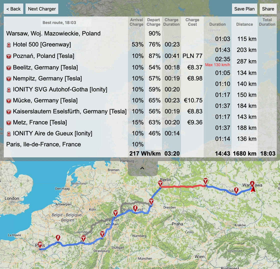This screenshot has width=280, height=269.
Task: Select the Tesla map marker above Frankfurt am Main
Action: [115, 214]
